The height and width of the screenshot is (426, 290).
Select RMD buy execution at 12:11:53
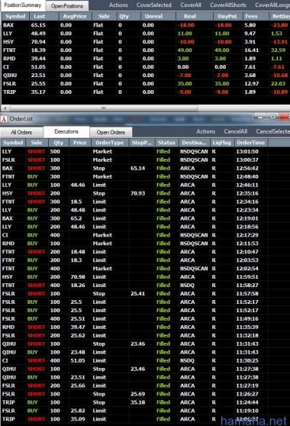145,244
